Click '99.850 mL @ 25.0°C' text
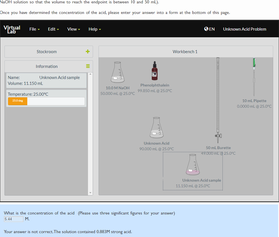Viewport: 279px width, 237px height. 155,91
